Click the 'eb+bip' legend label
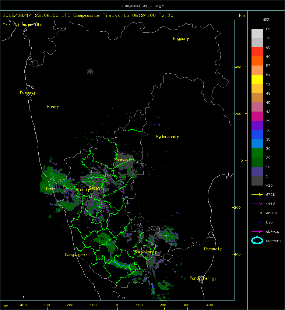 272,231
